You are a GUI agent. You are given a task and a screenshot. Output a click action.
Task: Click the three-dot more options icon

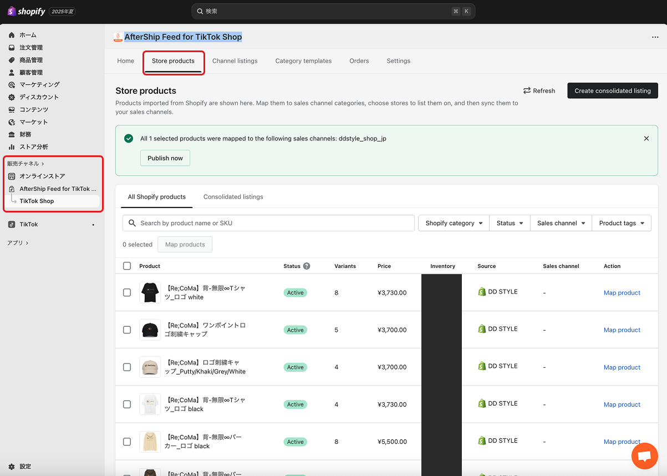click(655, 37)
